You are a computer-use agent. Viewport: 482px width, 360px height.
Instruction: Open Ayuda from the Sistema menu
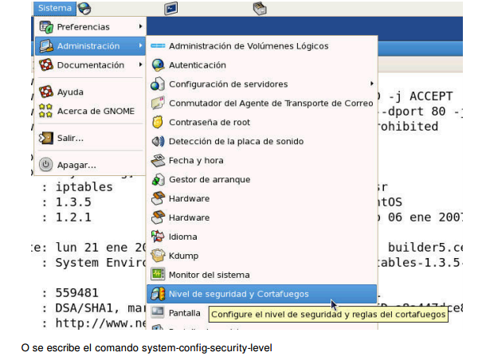[70, 92]
